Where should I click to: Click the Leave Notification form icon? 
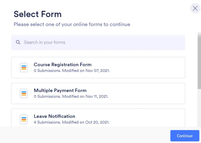24,119
